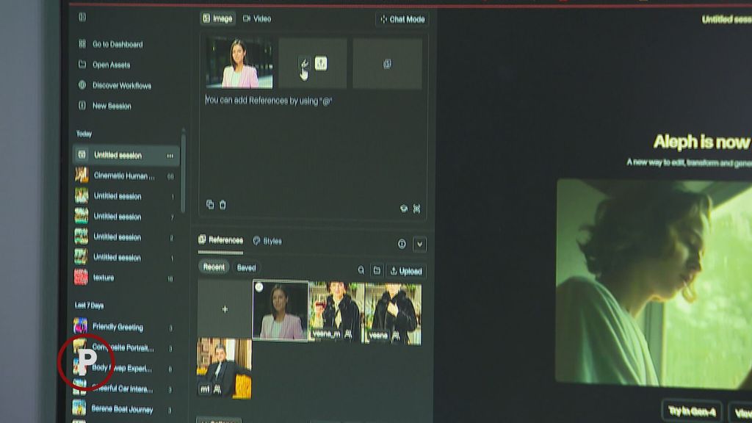Open the Untitled session three-dot options menu

point(170,156)
